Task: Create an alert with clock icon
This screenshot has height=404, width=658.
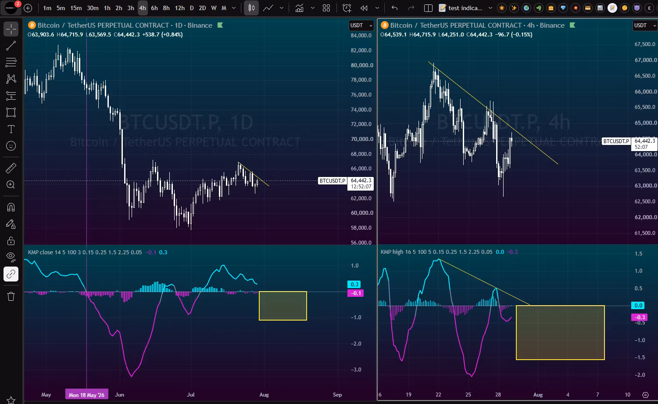Action: pyautogui.click(x=347, y=8)
